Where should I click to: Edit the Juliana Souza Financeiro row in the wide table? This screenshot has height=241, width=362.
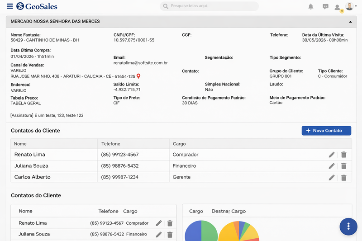(x=332, y=166)
